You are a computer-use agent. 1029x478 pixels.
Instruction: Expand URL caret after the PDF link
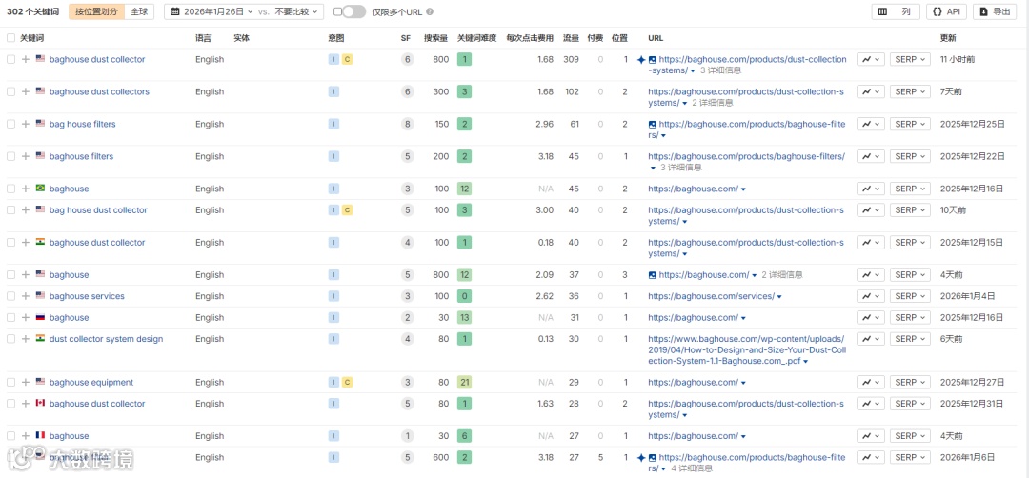point(805,361)
